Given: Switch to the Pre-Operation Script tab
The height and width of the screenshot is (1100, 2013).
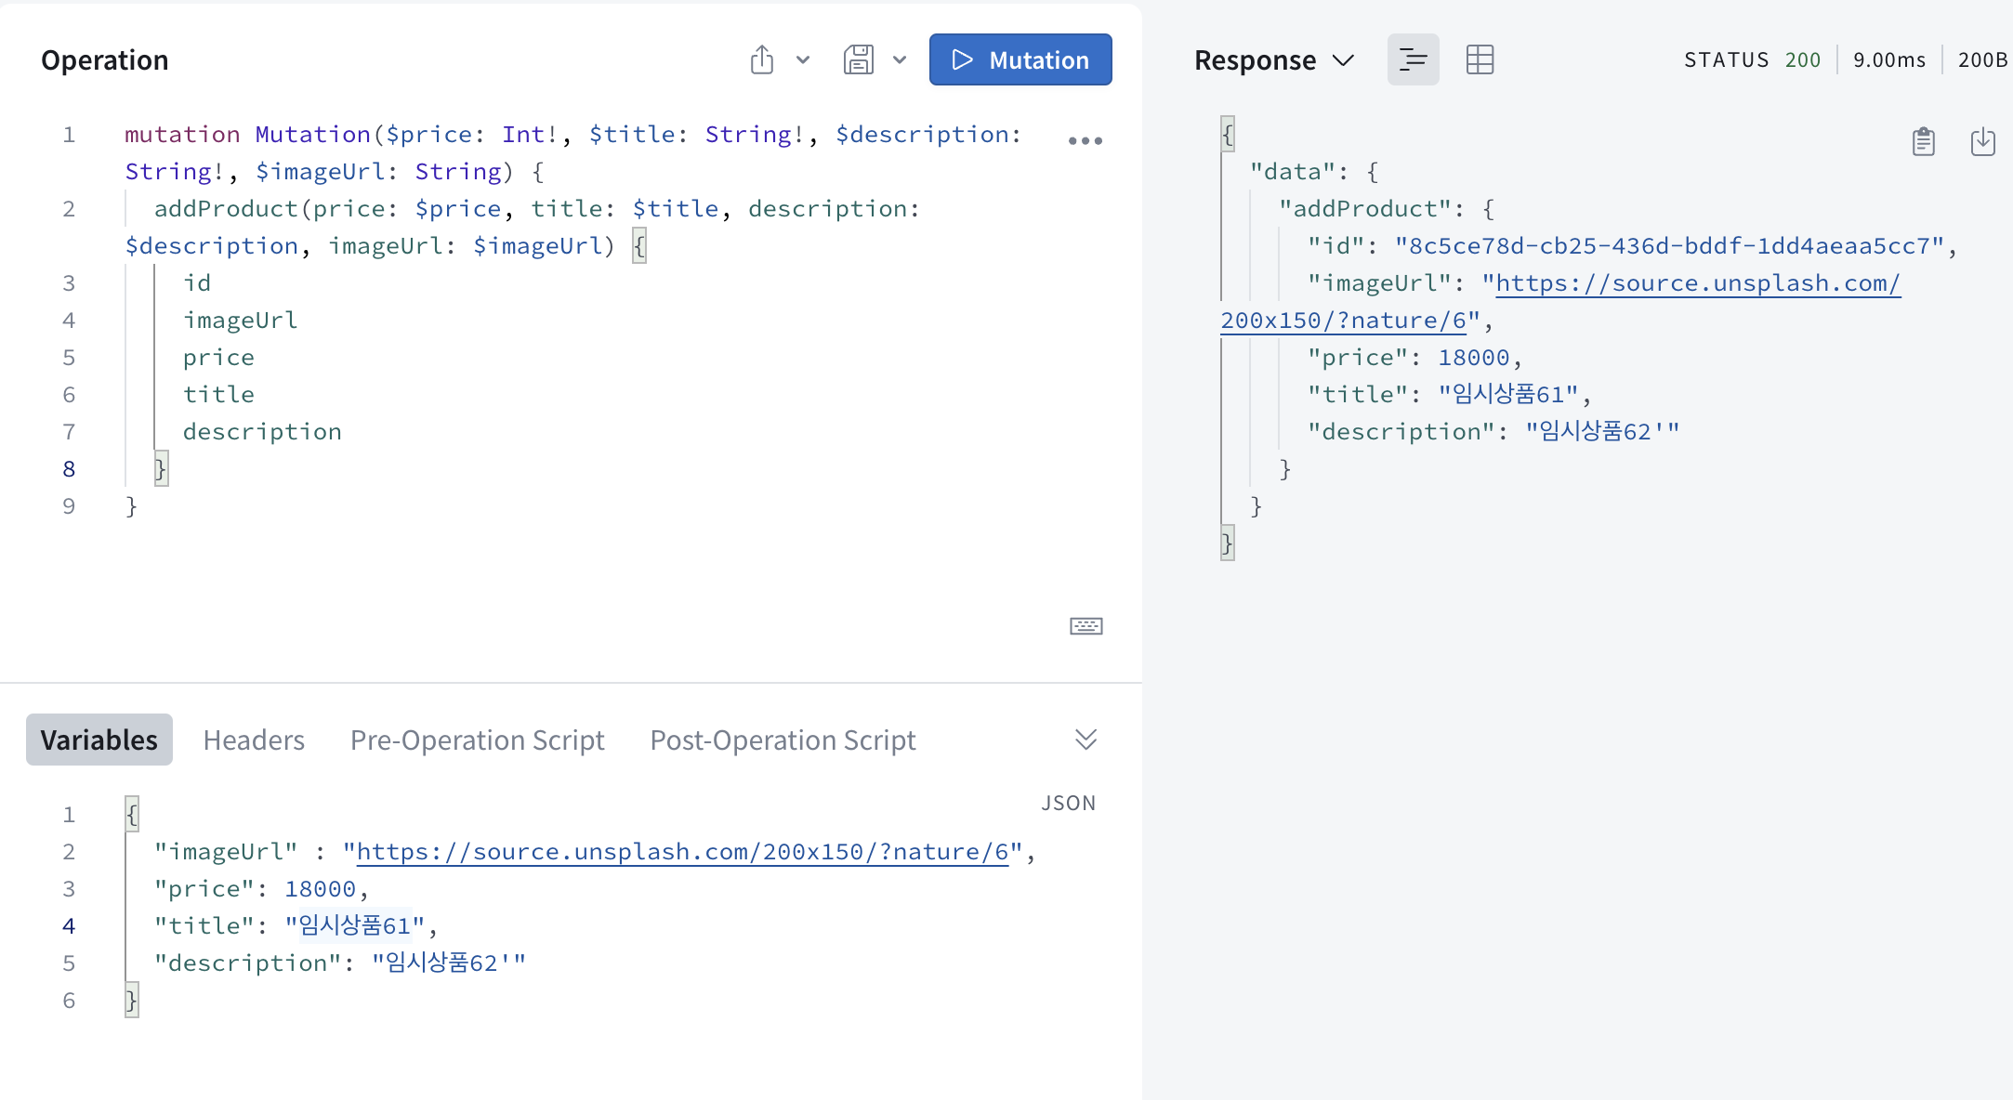Looking at the screenshot, I should click(x=477, y=740).
